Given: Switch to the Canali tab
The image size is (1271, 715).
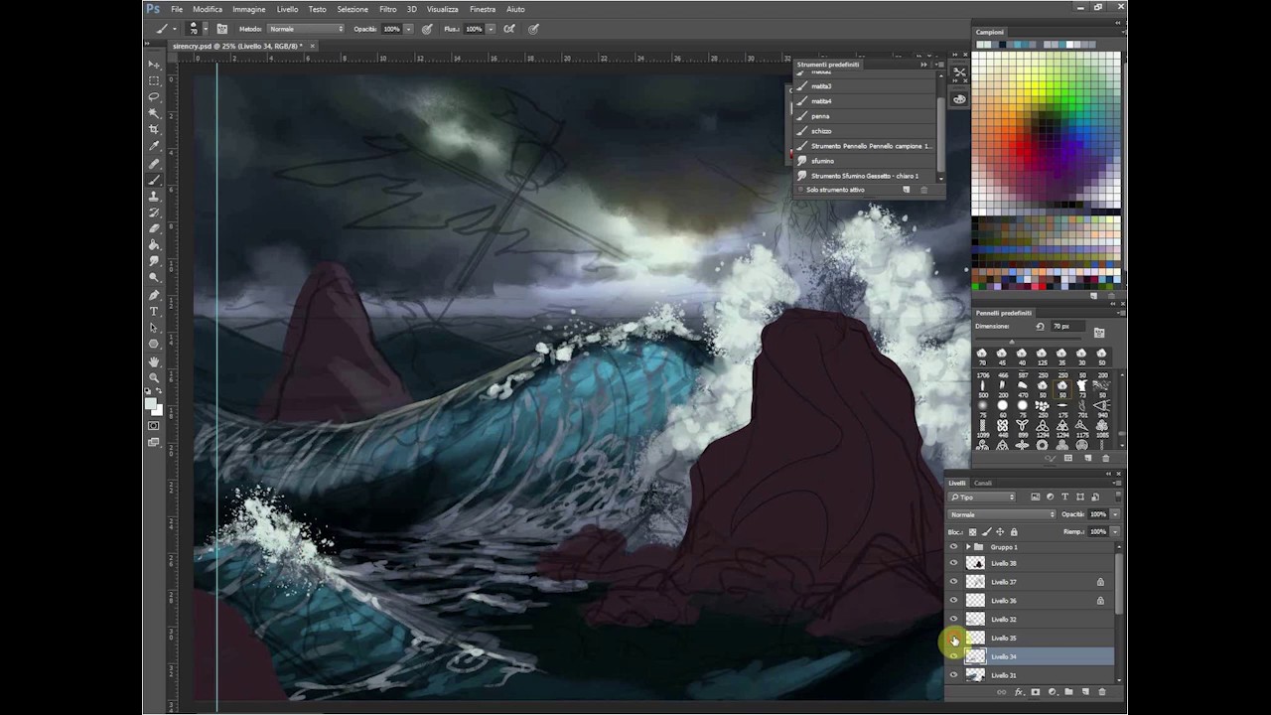Looking at the screenshot, I should (x=982, y=483).
